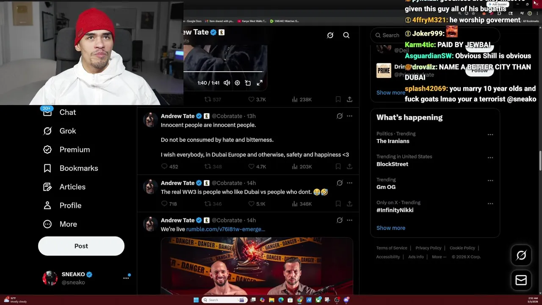
Task: Expand the video to fullscreen
Action: [x=260, y=83]
